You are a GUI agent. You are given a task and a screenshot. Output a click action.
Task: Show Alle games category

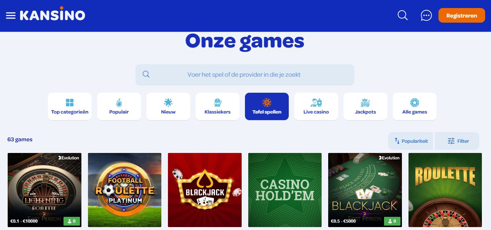tap(415, 106)
